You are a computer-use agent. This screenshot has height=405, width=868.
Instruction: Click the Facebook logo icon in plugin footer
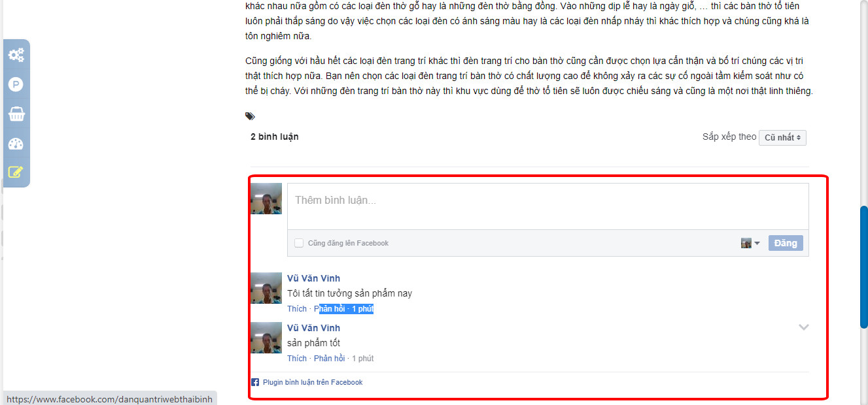pos(255,382)
